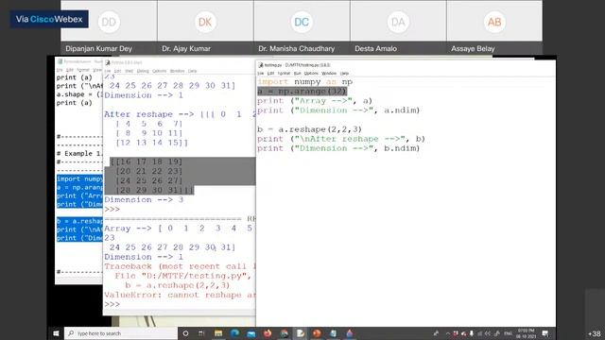Click '# Example 1.' comment in left window
605x340 pixels.
pyautogui.click(x=79, y=153)
